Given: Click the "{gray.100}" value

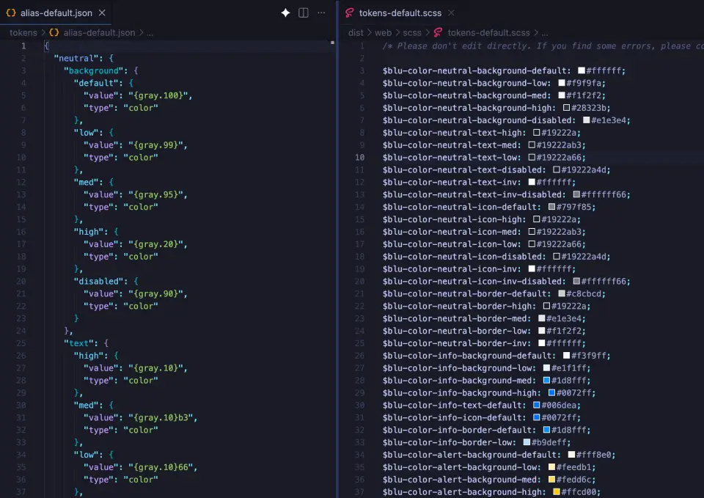Looking at the screenshot, I should tap(158, 95).
